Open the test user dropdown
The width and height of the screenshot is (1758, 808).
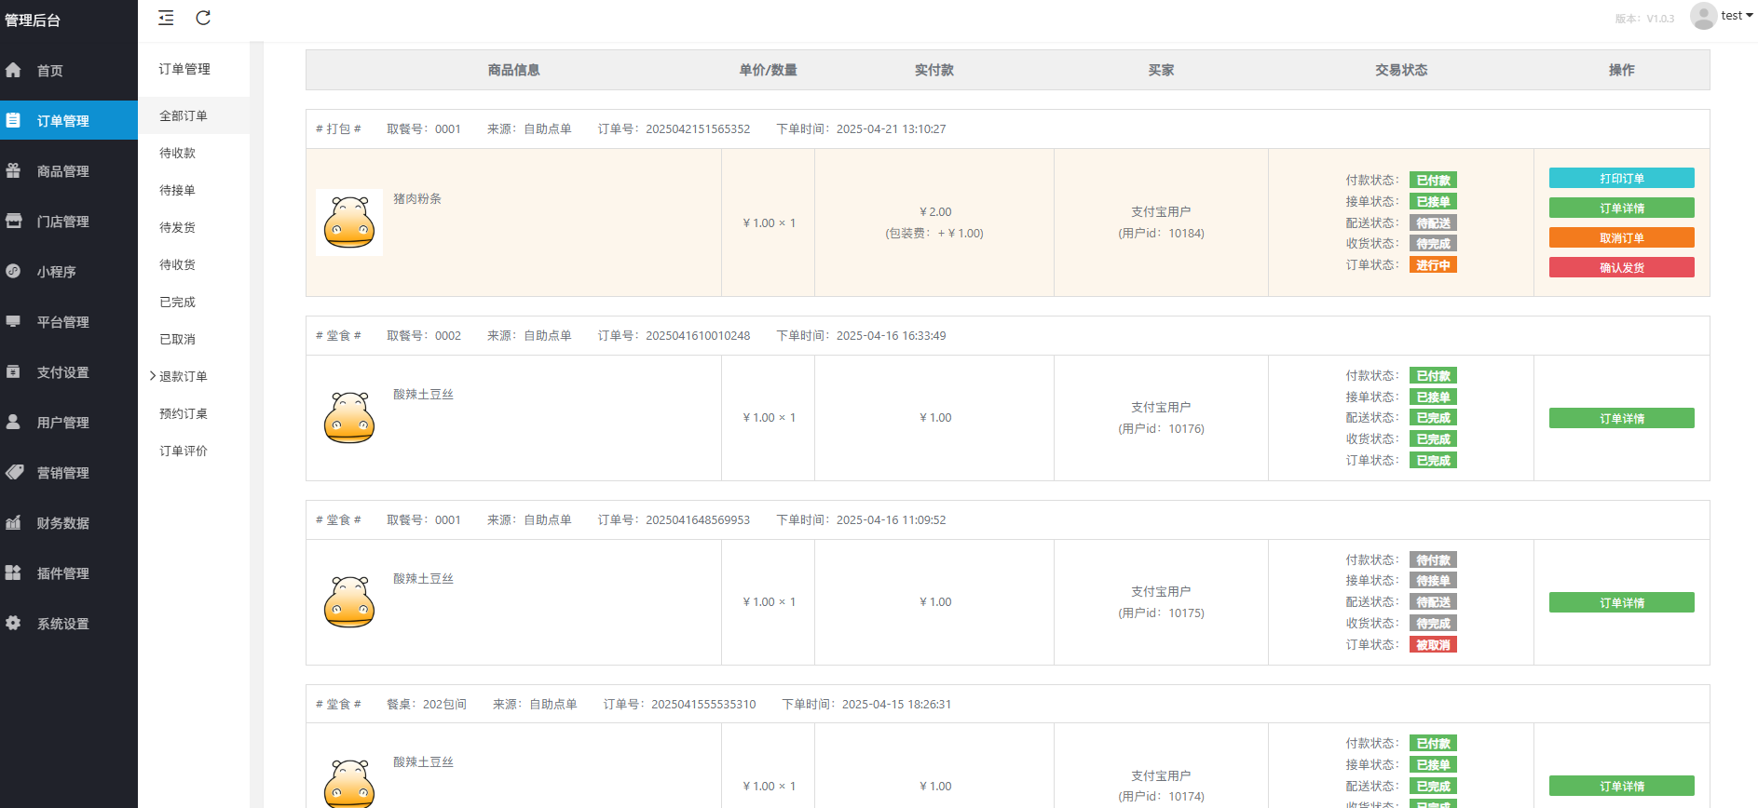coord(1737,16)
